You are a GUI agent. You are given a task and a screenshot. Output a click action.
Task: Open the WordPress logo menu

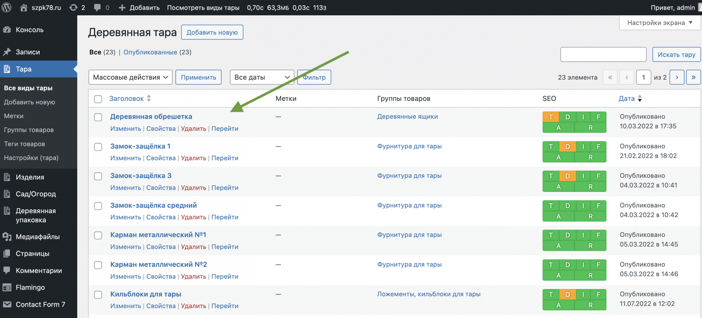point(7,8)
